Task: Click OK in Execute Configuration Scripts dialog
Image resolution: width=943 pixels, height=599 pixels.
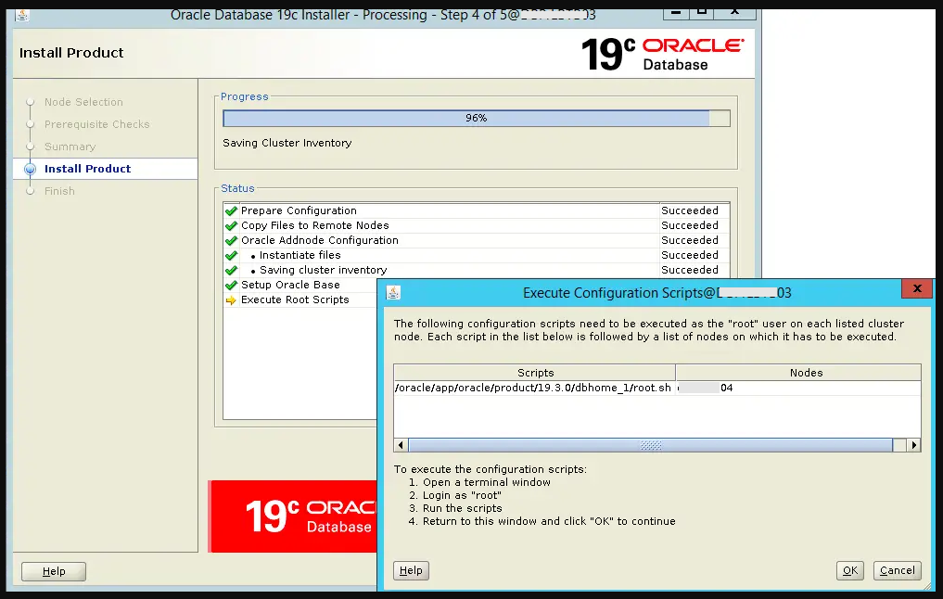Action: click(849, 570)
